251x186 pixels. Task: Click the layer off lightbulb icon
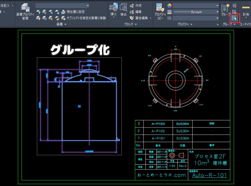[38, 12]
